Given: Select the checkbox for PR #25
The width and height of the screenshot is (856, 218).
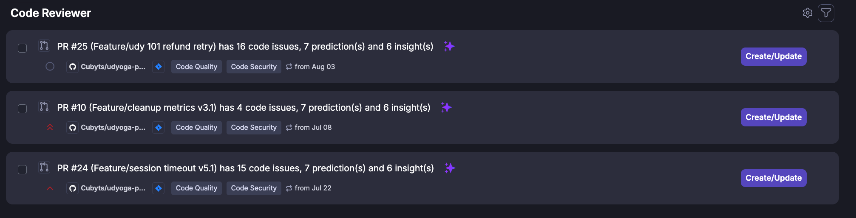Looking at the screenshot, I should 23,48.
